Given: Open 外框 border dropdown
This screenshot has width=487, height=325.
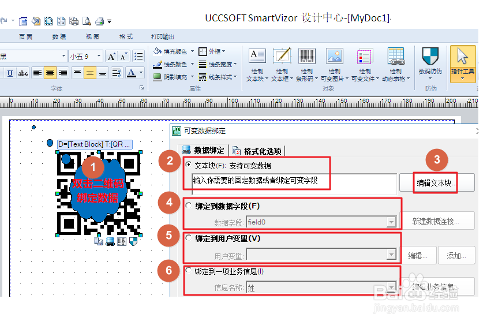Looking at the screenshot, I should click(x=212, y=51).
